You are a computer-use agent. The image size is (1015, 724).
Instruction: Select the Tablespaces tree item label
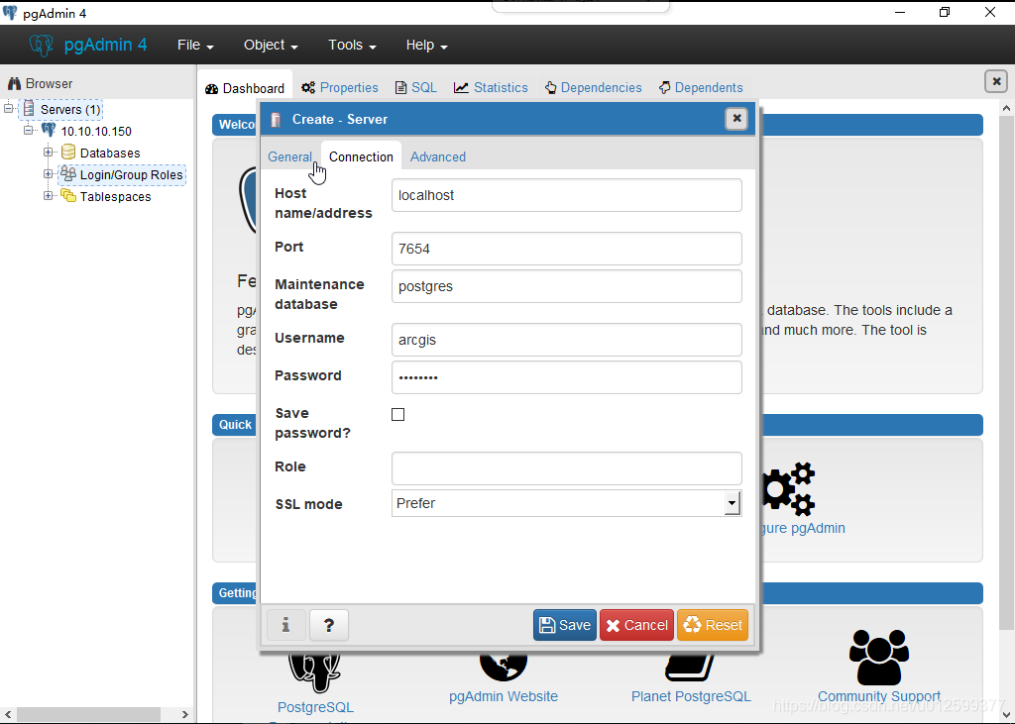115,197
